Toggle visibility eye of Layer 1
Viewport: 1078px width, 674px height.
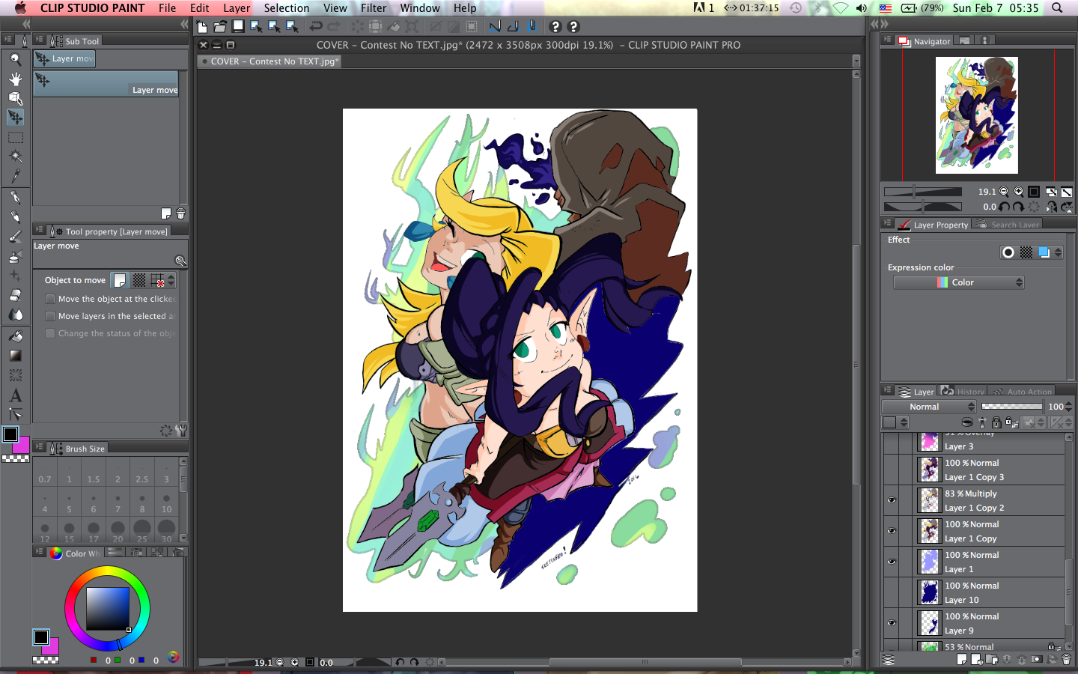pyautogui.click(x=892, y=562)
